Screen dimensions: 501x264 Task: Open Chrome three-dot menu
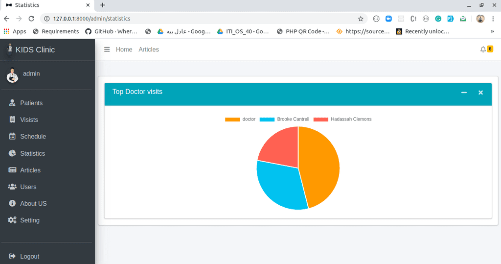point(493,19)
